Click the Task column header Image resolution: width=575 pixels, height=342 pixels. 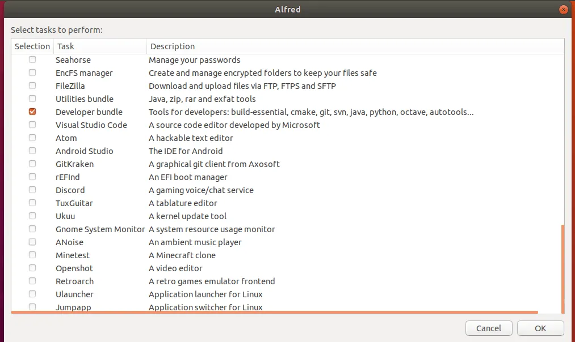(100, 46)
